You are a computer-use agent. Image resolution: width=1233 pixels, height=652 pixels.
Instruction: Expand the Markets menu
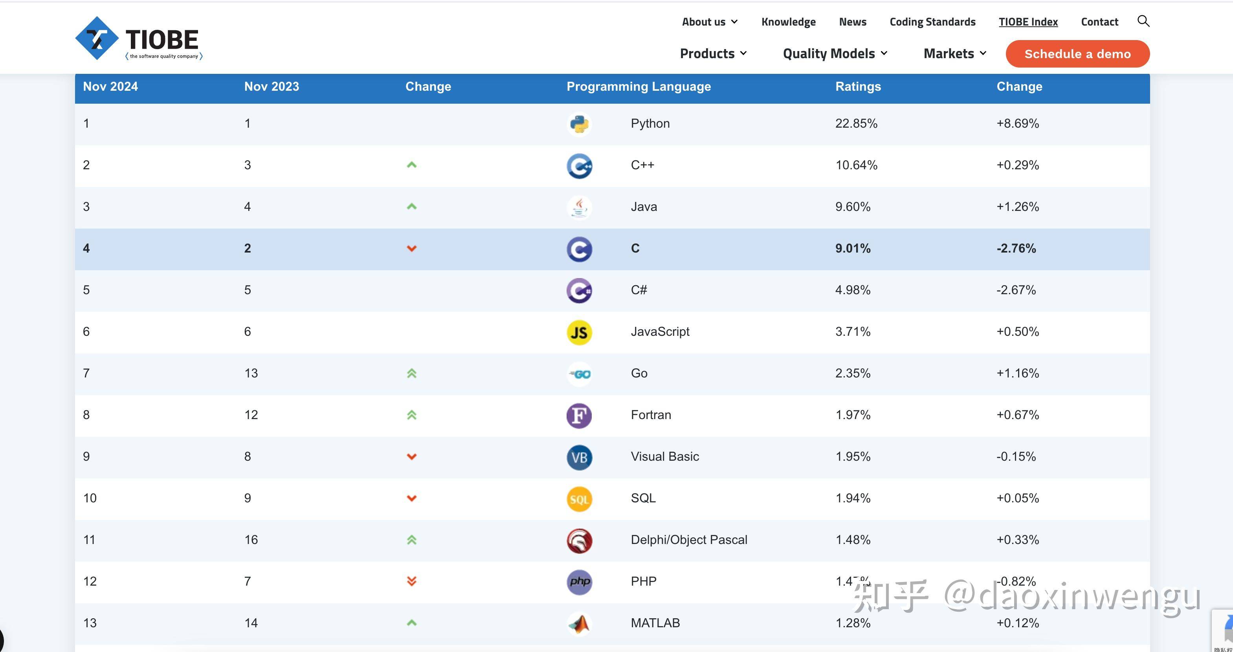click(x=955, y=53)
